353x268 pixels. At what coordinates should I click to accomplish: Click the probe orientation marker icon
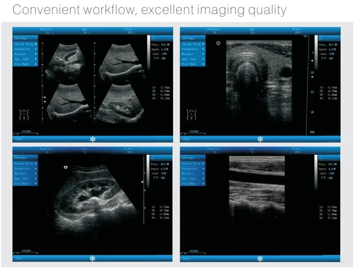pyautogui.click(x=65, y=167)
